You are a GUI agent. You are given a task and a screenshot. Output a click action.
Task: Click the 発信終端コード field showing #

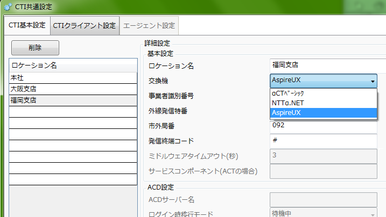click(x=323, y=141)
